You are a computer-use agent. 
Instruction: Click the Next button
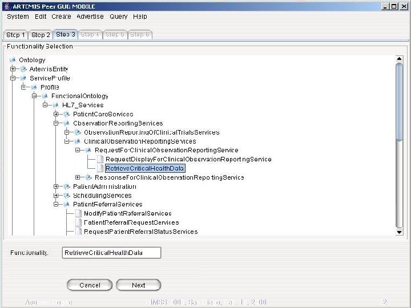(138, 285)
